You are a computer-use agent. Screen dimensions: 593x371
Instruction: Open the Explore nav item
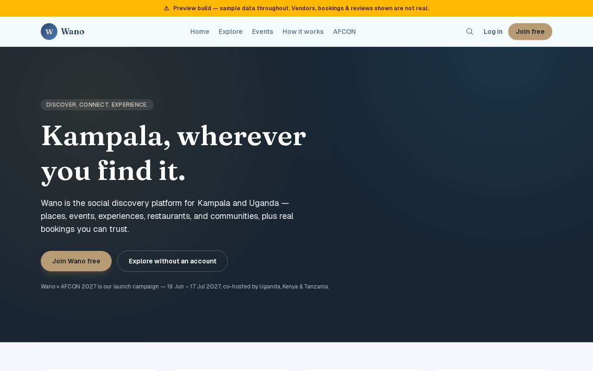231,32
